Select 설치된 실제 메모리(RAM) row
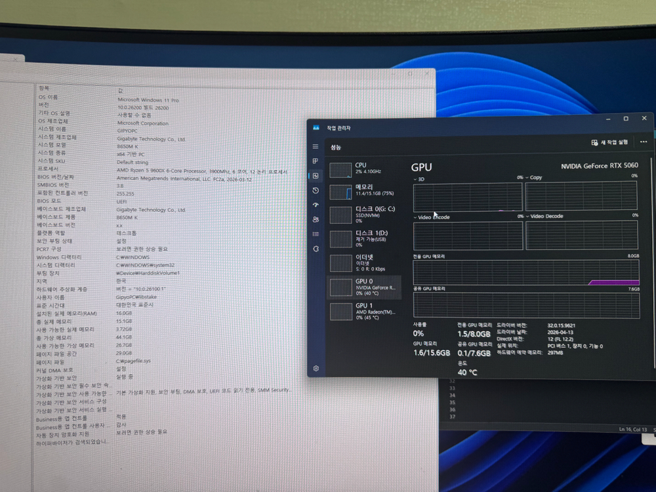This screenshot has height=492, width=656. 234,314
